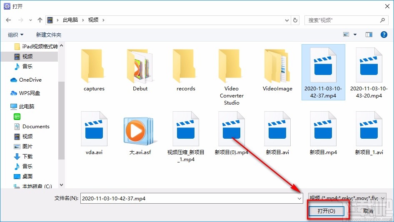
Task: Select the records folder
Action: (x=186, y=70)
